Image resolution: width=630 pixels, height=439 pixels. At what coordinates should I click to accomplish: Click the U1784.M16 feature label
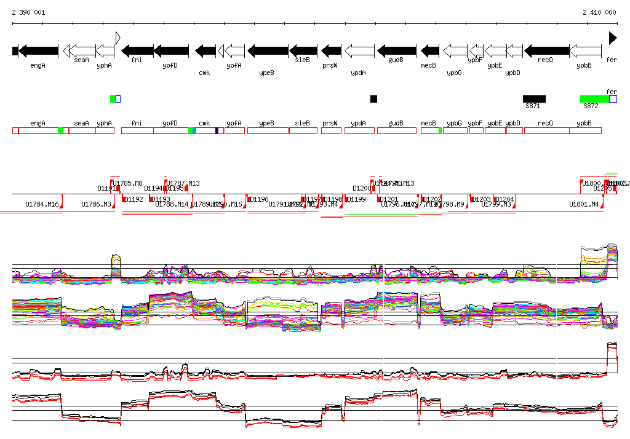[x=42, y=205]
